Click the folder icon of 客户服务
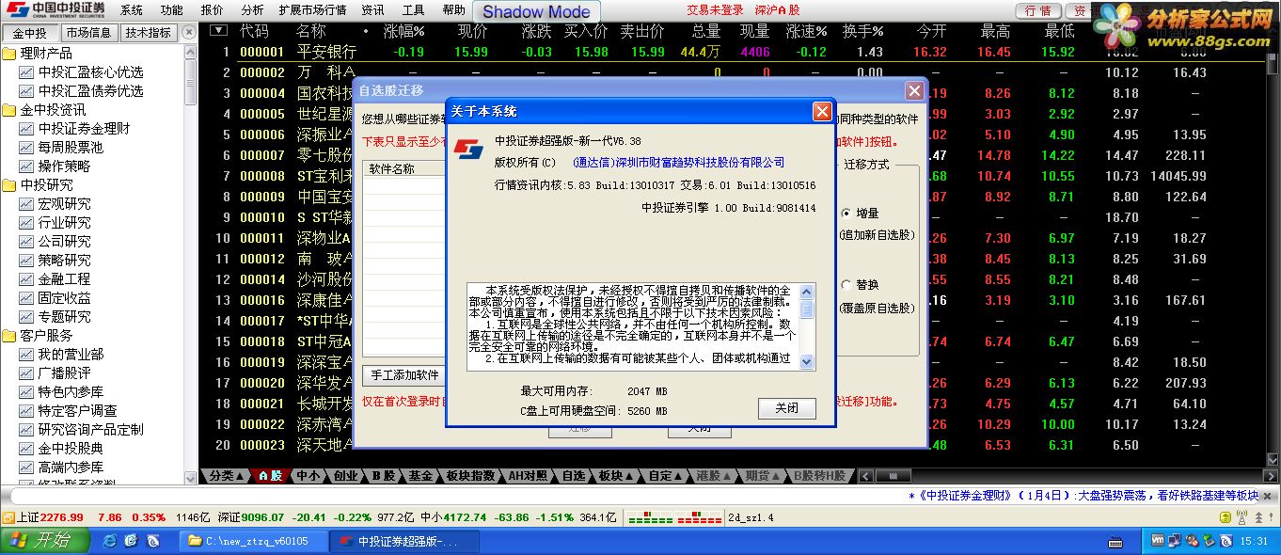Screen dimensions: 1281x555 9,336
